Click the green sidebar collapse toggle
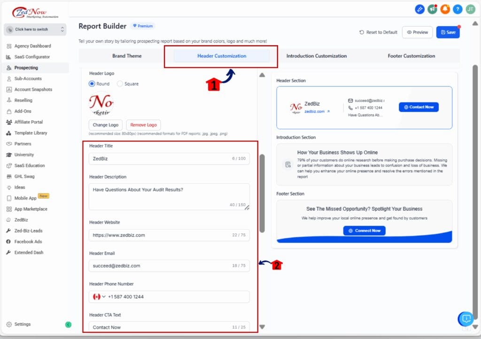This screenshot has width=481, height=339. point(69,324)
